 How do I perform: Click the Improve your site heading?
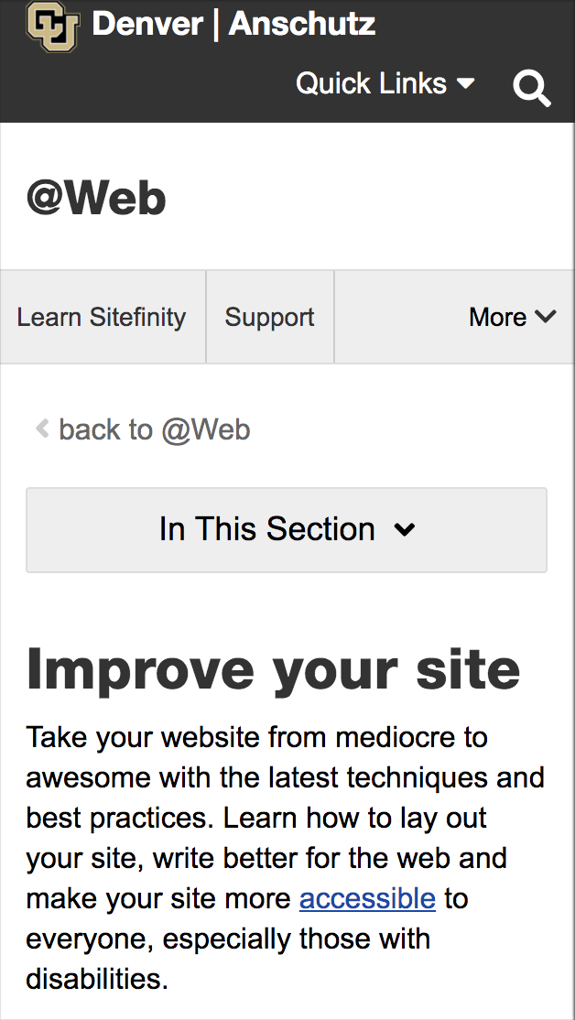tap(273, 668)
